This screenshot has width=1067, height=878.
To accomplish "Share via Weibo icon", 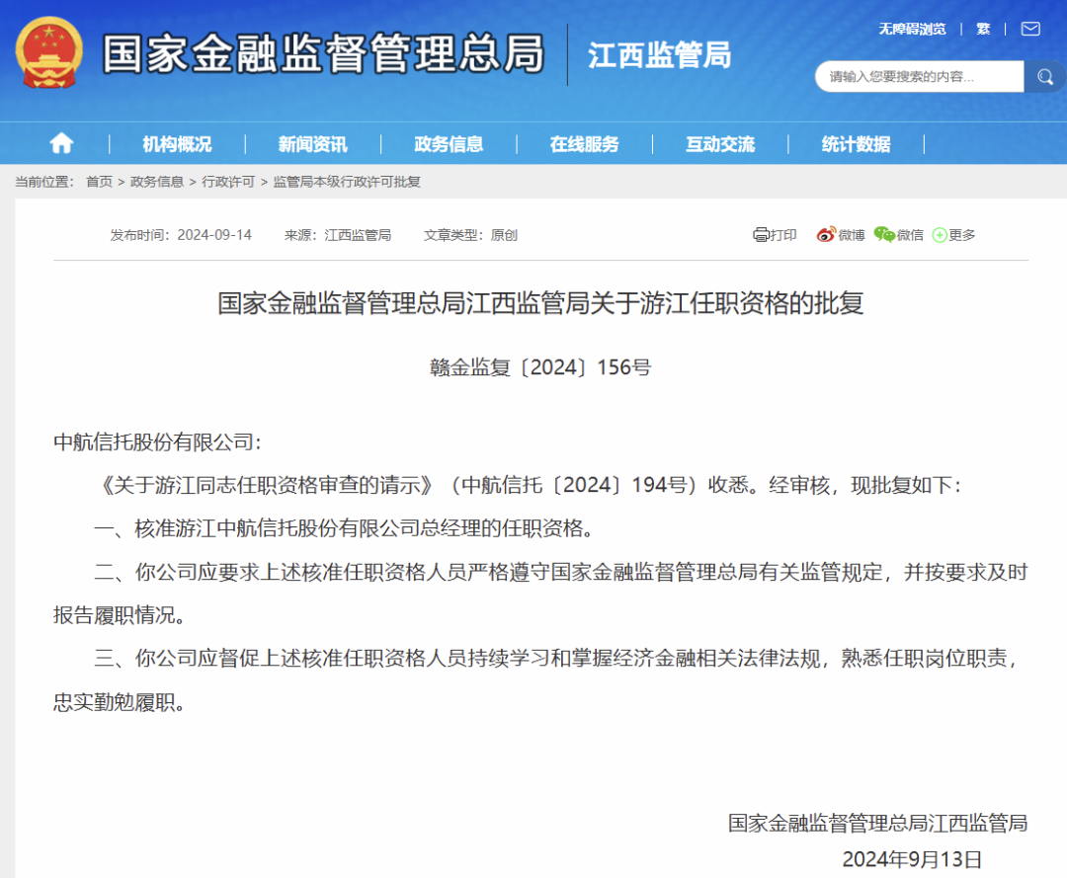I will pyautogui.click(x=826, y=235).
